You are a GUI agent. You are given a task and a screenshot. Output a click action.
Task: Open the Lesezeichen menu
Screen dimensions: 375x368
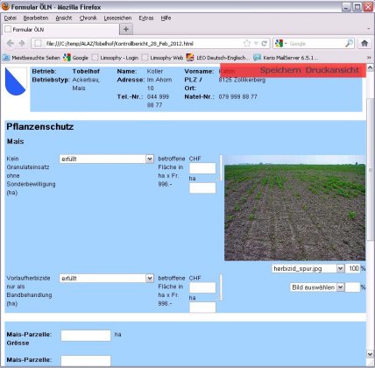click(117, 18)
